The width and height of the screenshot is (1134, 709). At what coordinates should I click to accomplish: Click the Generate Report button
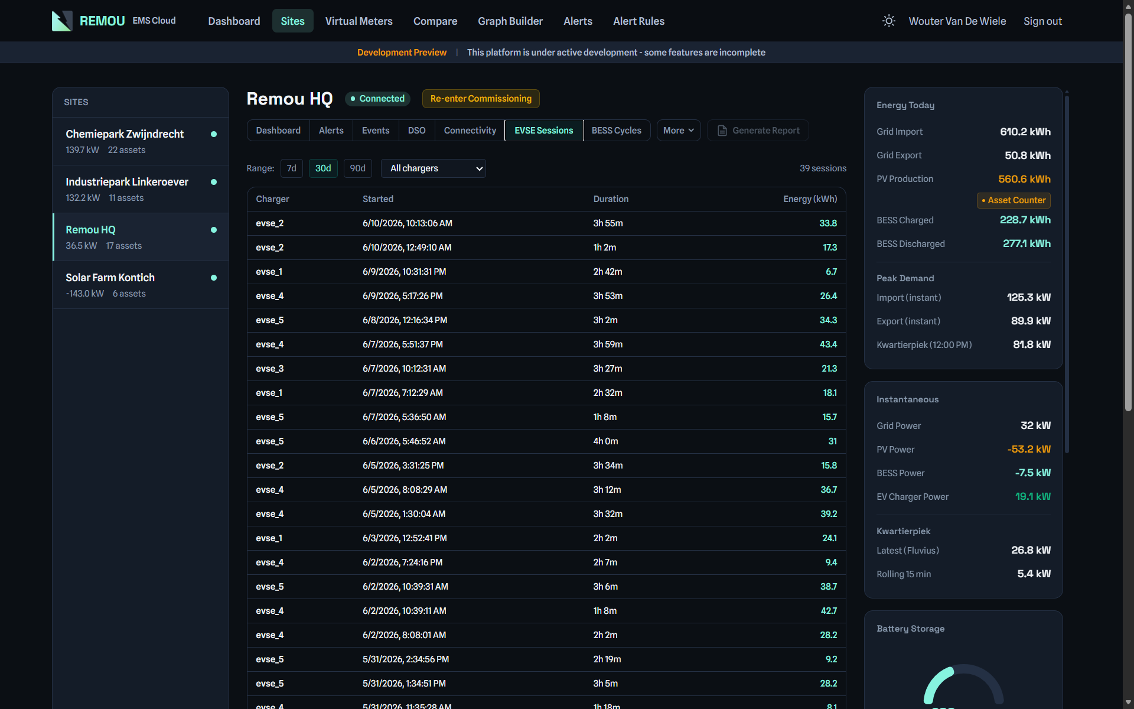pos(758,131)
